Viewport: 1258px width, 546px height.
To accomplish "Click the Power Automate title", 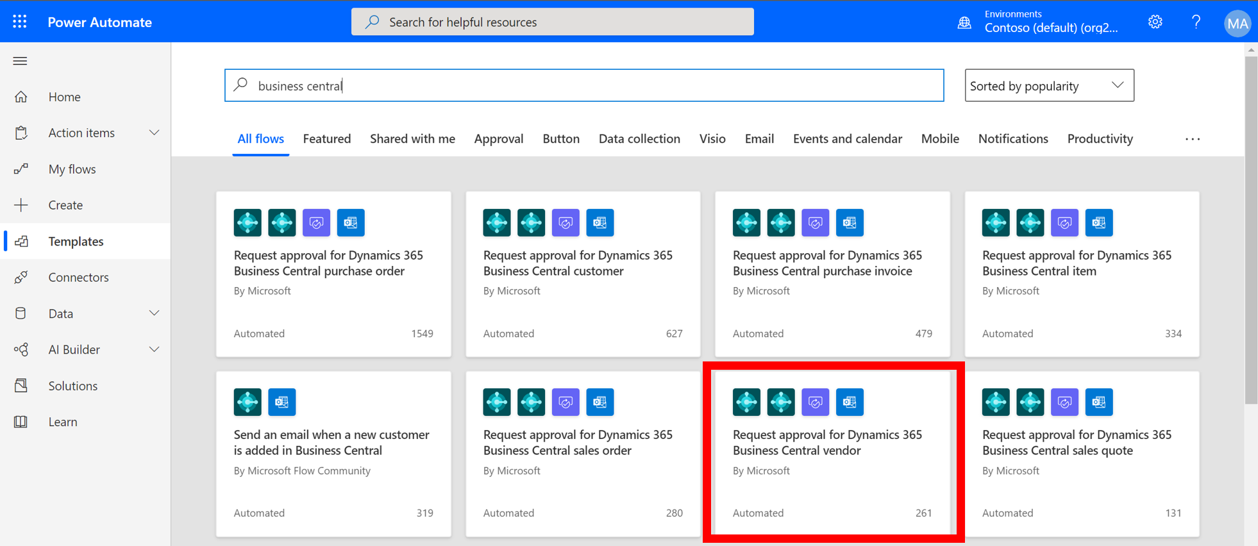I will pyautogui.click(x=99, y=22).
